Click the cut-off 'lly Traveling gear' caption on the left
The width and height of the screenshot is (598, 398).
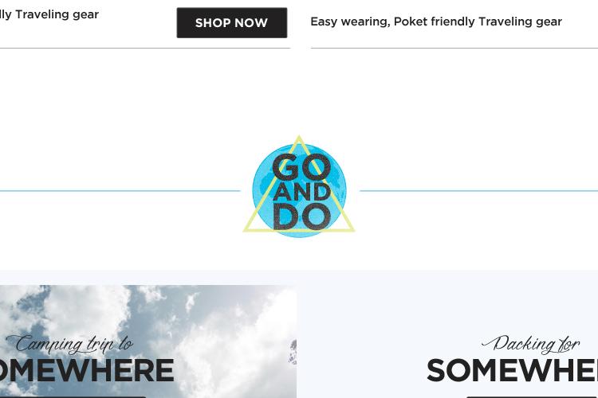[x=49, y=14]
